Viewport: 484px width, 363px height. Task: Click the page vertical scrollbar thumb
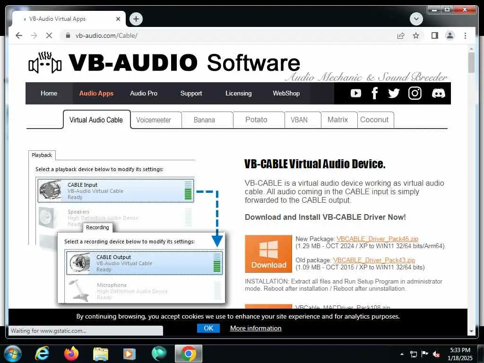(471, 63)
